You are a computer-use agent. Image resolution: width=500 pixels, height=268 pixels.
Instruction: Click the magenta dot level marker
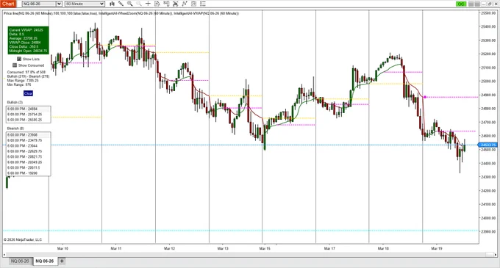click(x=424, y=97)
